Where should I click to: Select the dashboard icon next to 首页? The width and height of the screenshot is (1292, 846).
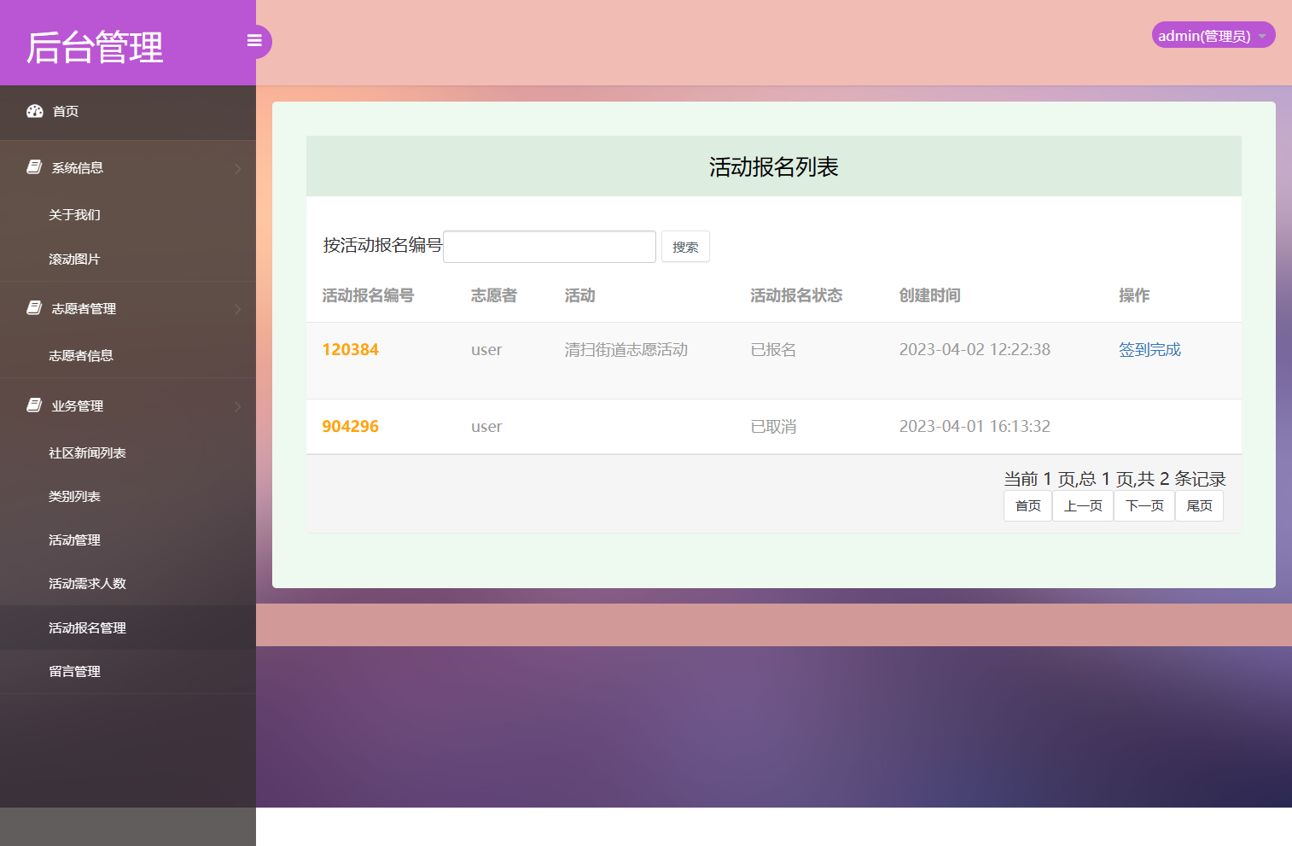[x=34, y=111]
